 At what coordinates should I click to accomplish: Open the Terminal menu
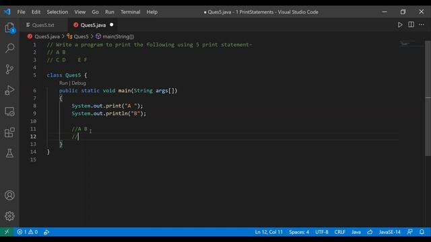(x=130, y=12)
